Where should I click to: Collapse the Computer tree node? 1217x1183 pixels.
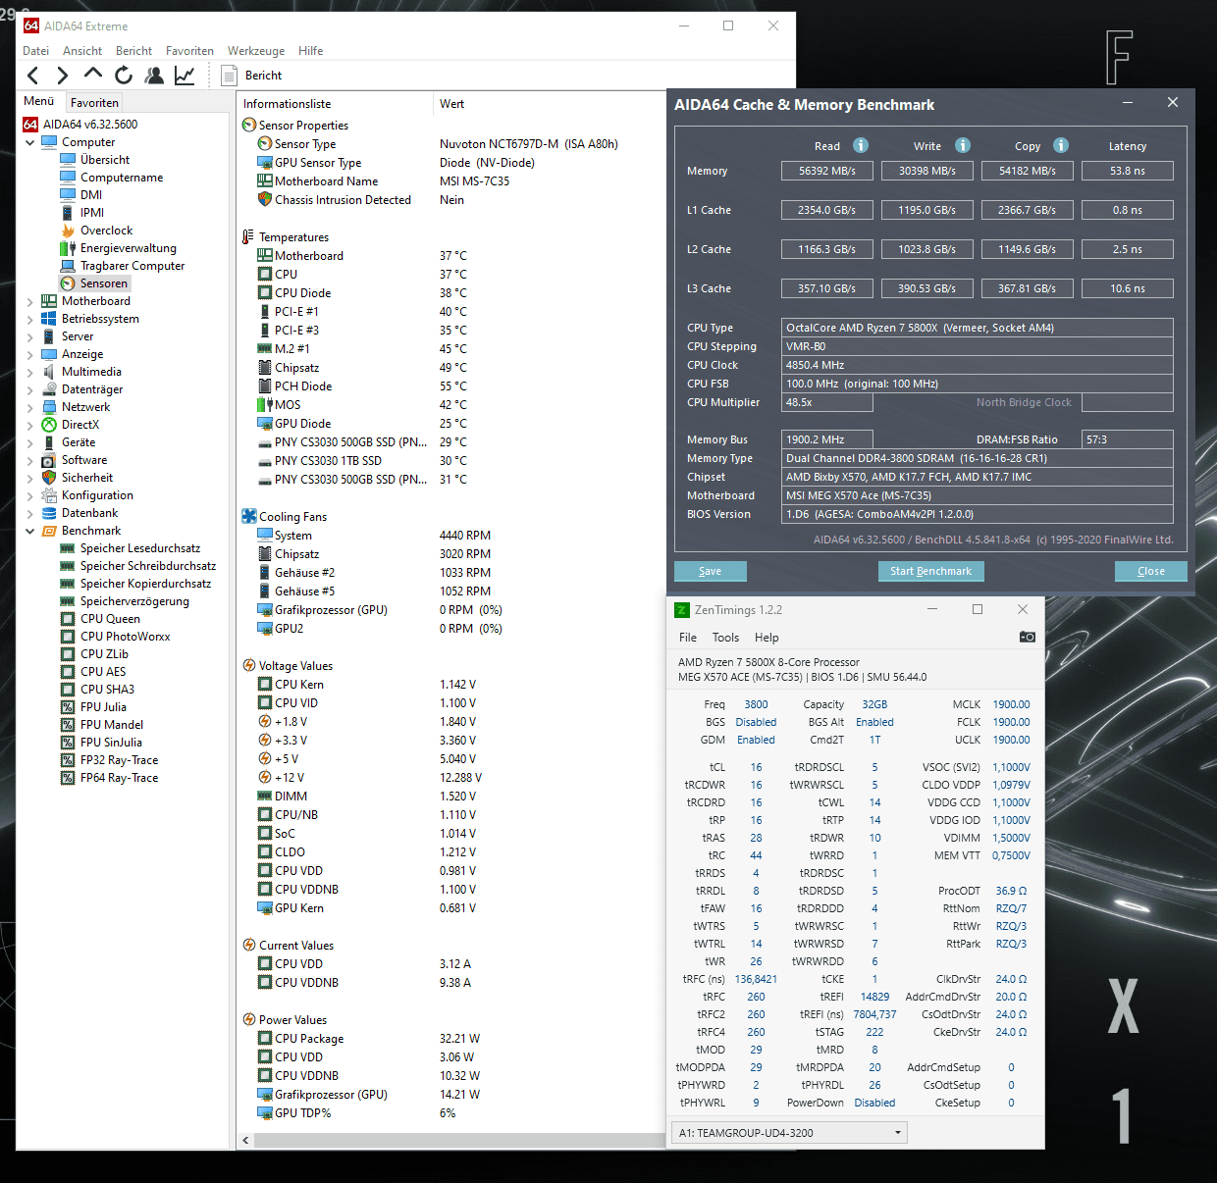pyautogui.click(x=29, y=142)
